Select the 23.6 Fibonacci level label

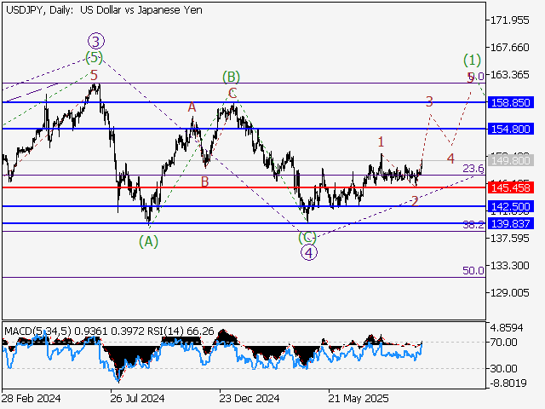[473, 169]
